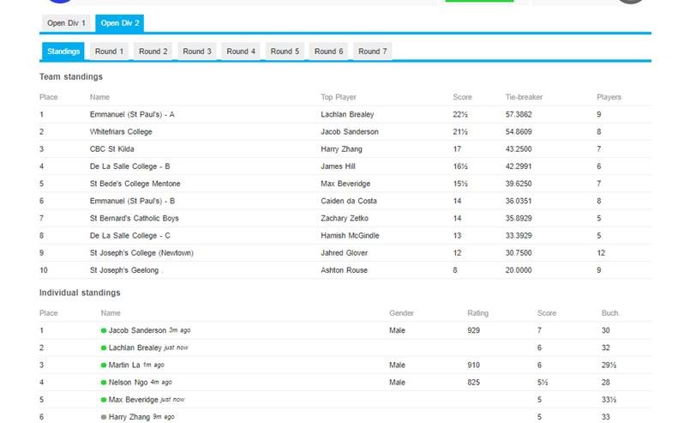
Task: Select team Emmanuel (St Paul's) - A
Action: tap(132, 114)
